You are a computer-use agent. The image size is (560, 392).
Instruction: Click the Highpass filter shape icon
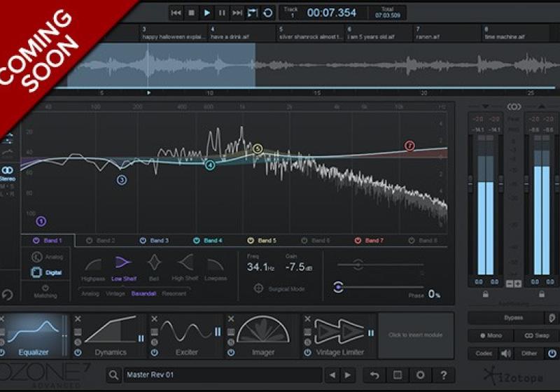93,263
